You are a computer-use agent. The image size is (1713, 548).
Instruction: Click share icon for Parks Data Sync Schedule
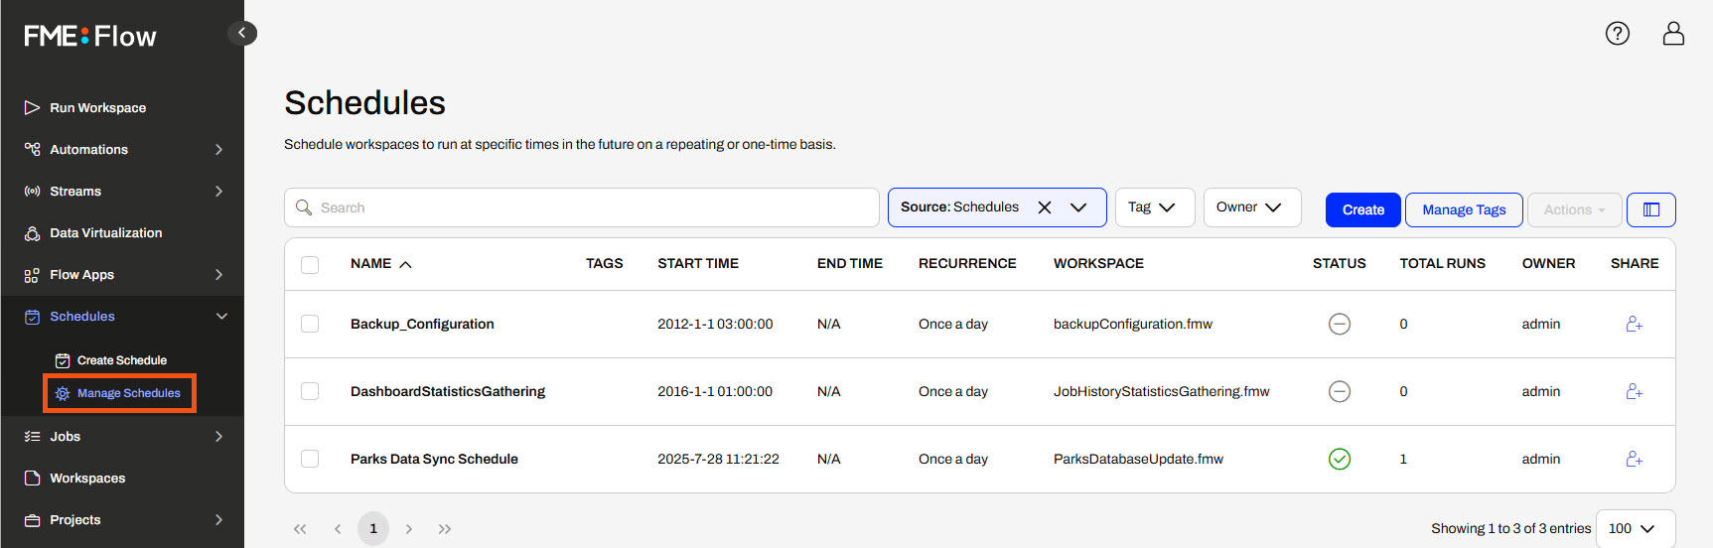pyautogui.click(x=1634, y=459)
